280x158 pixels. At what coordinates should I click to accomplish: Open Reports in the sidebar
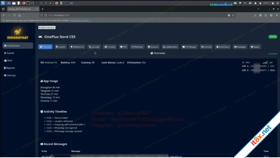click(x=9, y=68)
